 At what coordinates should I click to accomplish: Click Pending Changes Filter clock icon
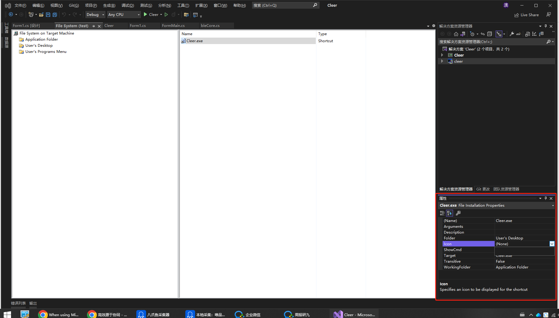[472, 34]
